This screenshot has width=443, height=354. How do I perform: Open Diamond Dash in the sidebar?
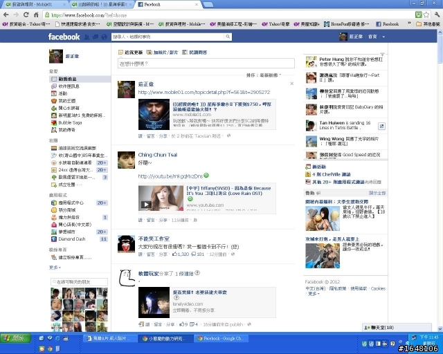click(x=72, y=239)
